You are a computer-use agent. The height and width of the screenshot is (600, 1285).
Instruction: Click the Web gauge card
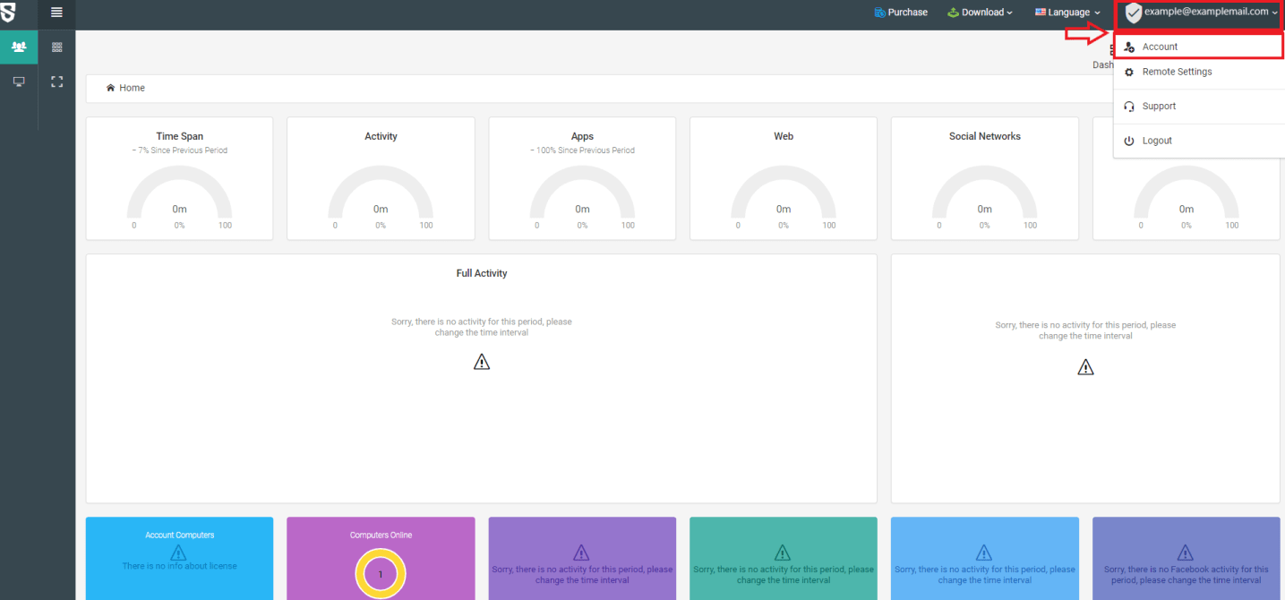point(784,178)
